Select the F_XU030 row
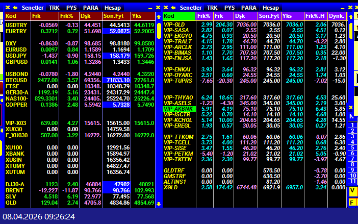Screen dimensions: 358x224 point(80,135)
